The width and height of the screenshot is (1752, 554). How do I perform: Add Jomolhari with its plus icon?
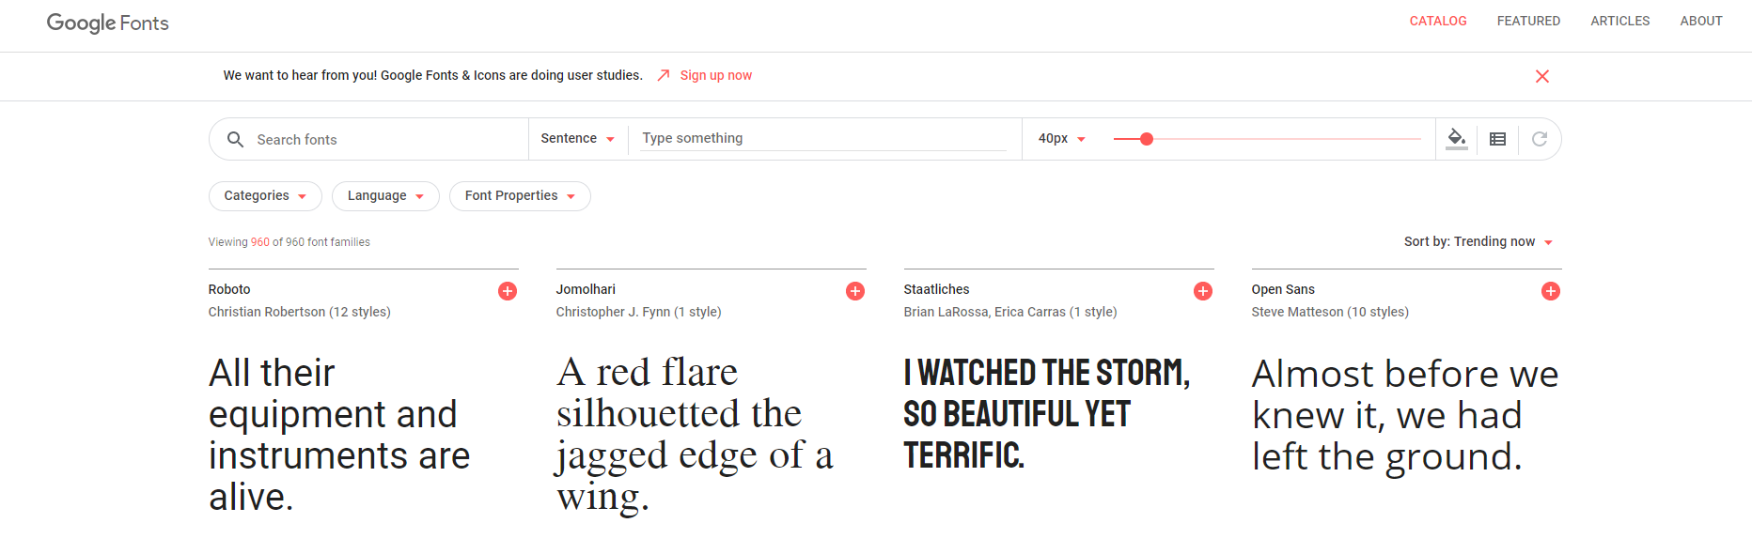[x=855, y=291]
